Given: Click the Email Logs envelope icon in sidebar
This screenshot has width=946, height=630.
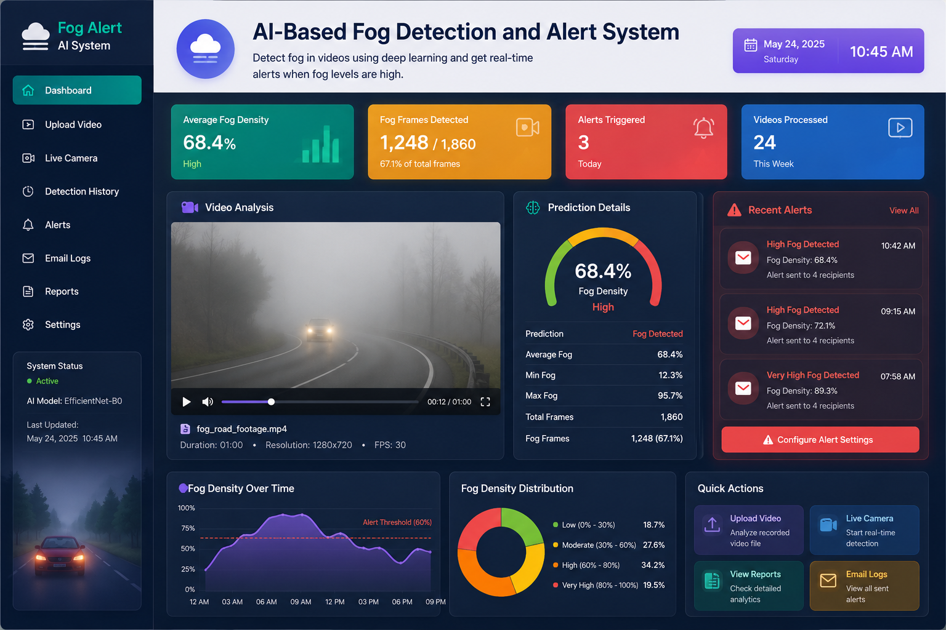Looking at the screenshot, I should pyautogui.click(x=28, y=258).
